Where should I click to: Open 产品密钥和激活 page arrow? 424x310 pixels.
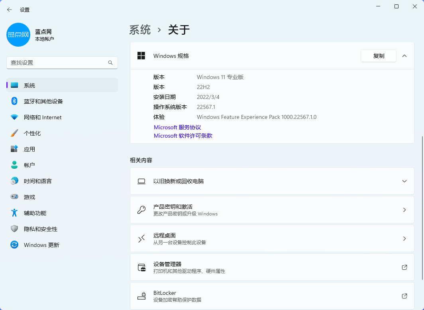click(404, 210)
